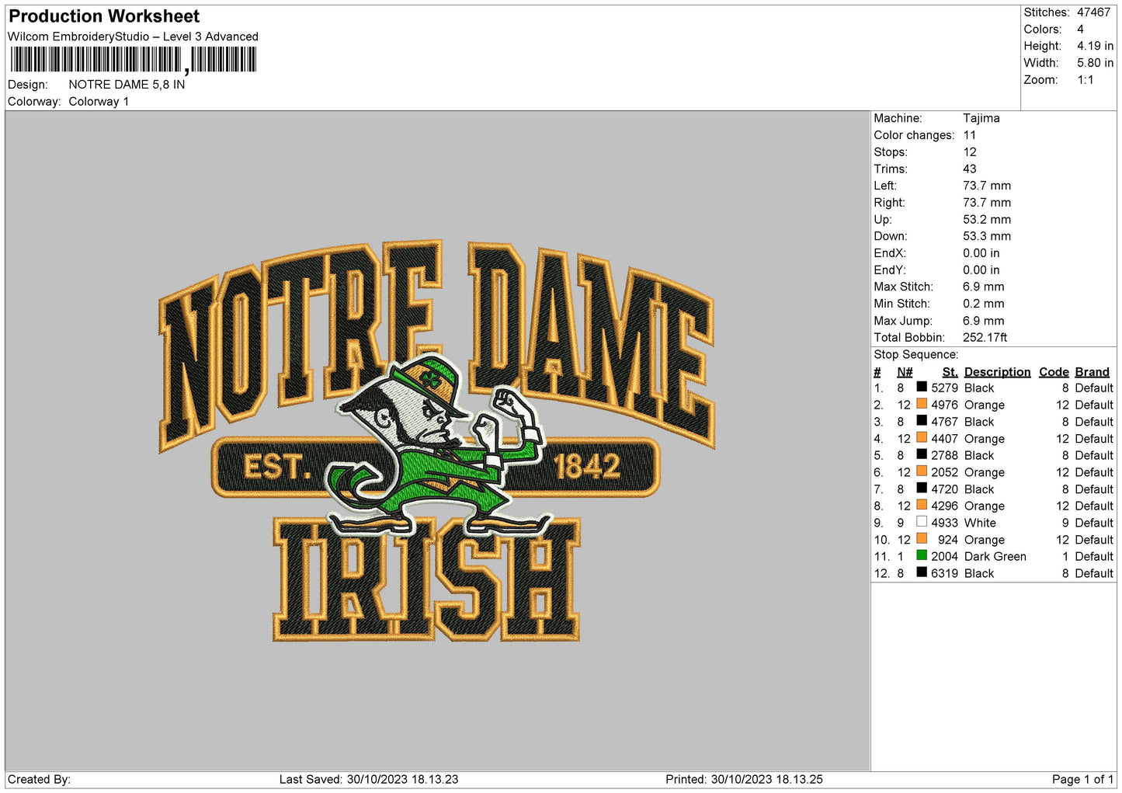Click the Colors value 4

[1080, 30]
